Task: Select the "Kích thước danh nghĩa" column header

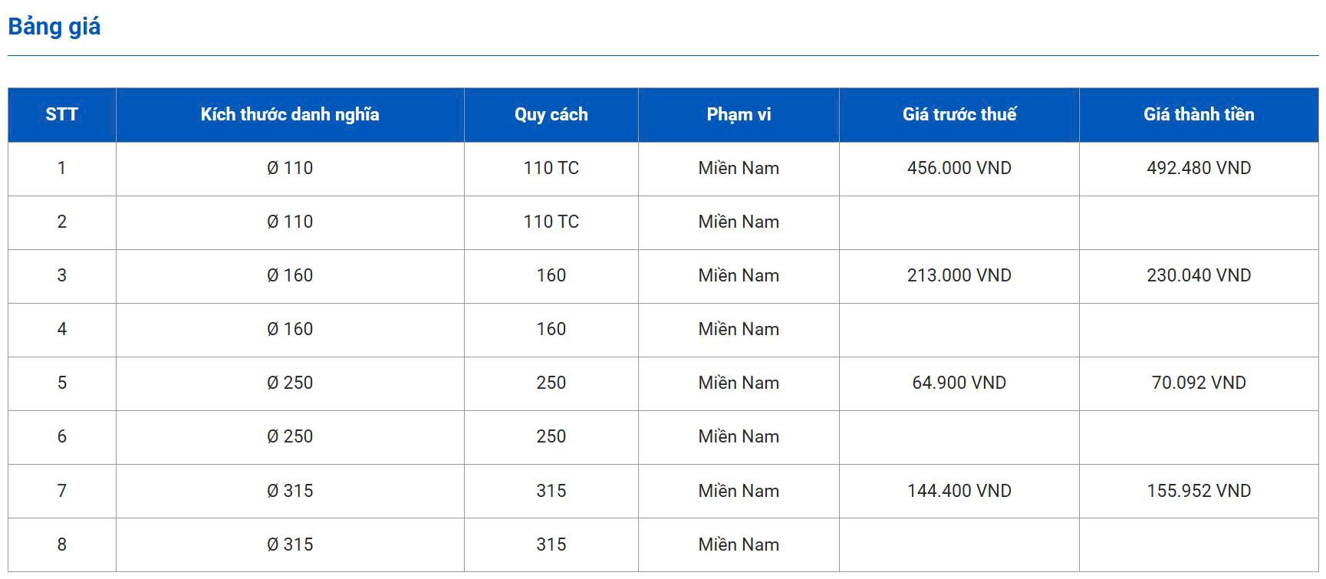Action: click(x=290, y=115)
